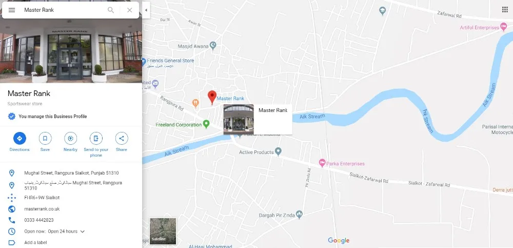This screenshot has width=513, height=248.
Task: Click in the Master Rank search field
Action: pos(64,10)
